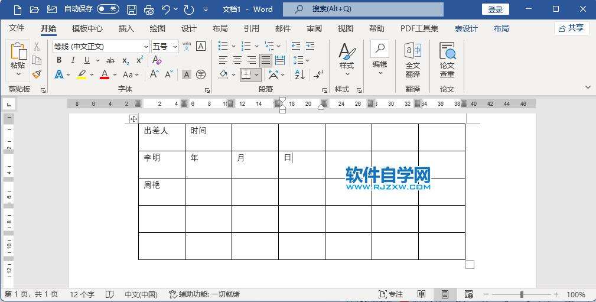Click the Open folder icon
The image size is (596, 302).
[35, 9]
